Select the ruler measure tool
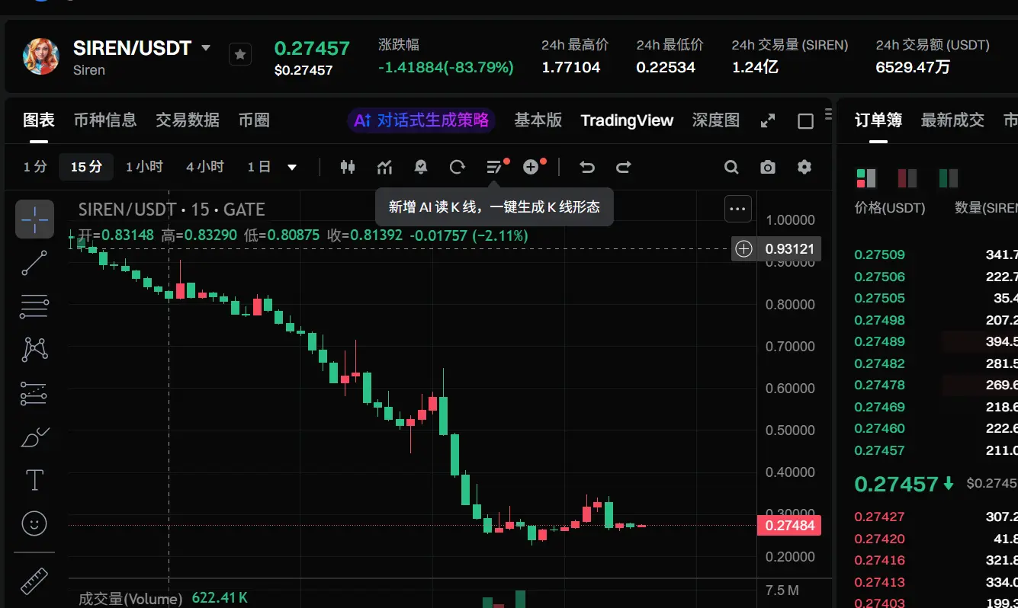The image size is (1018, 608). pos(34,581)
